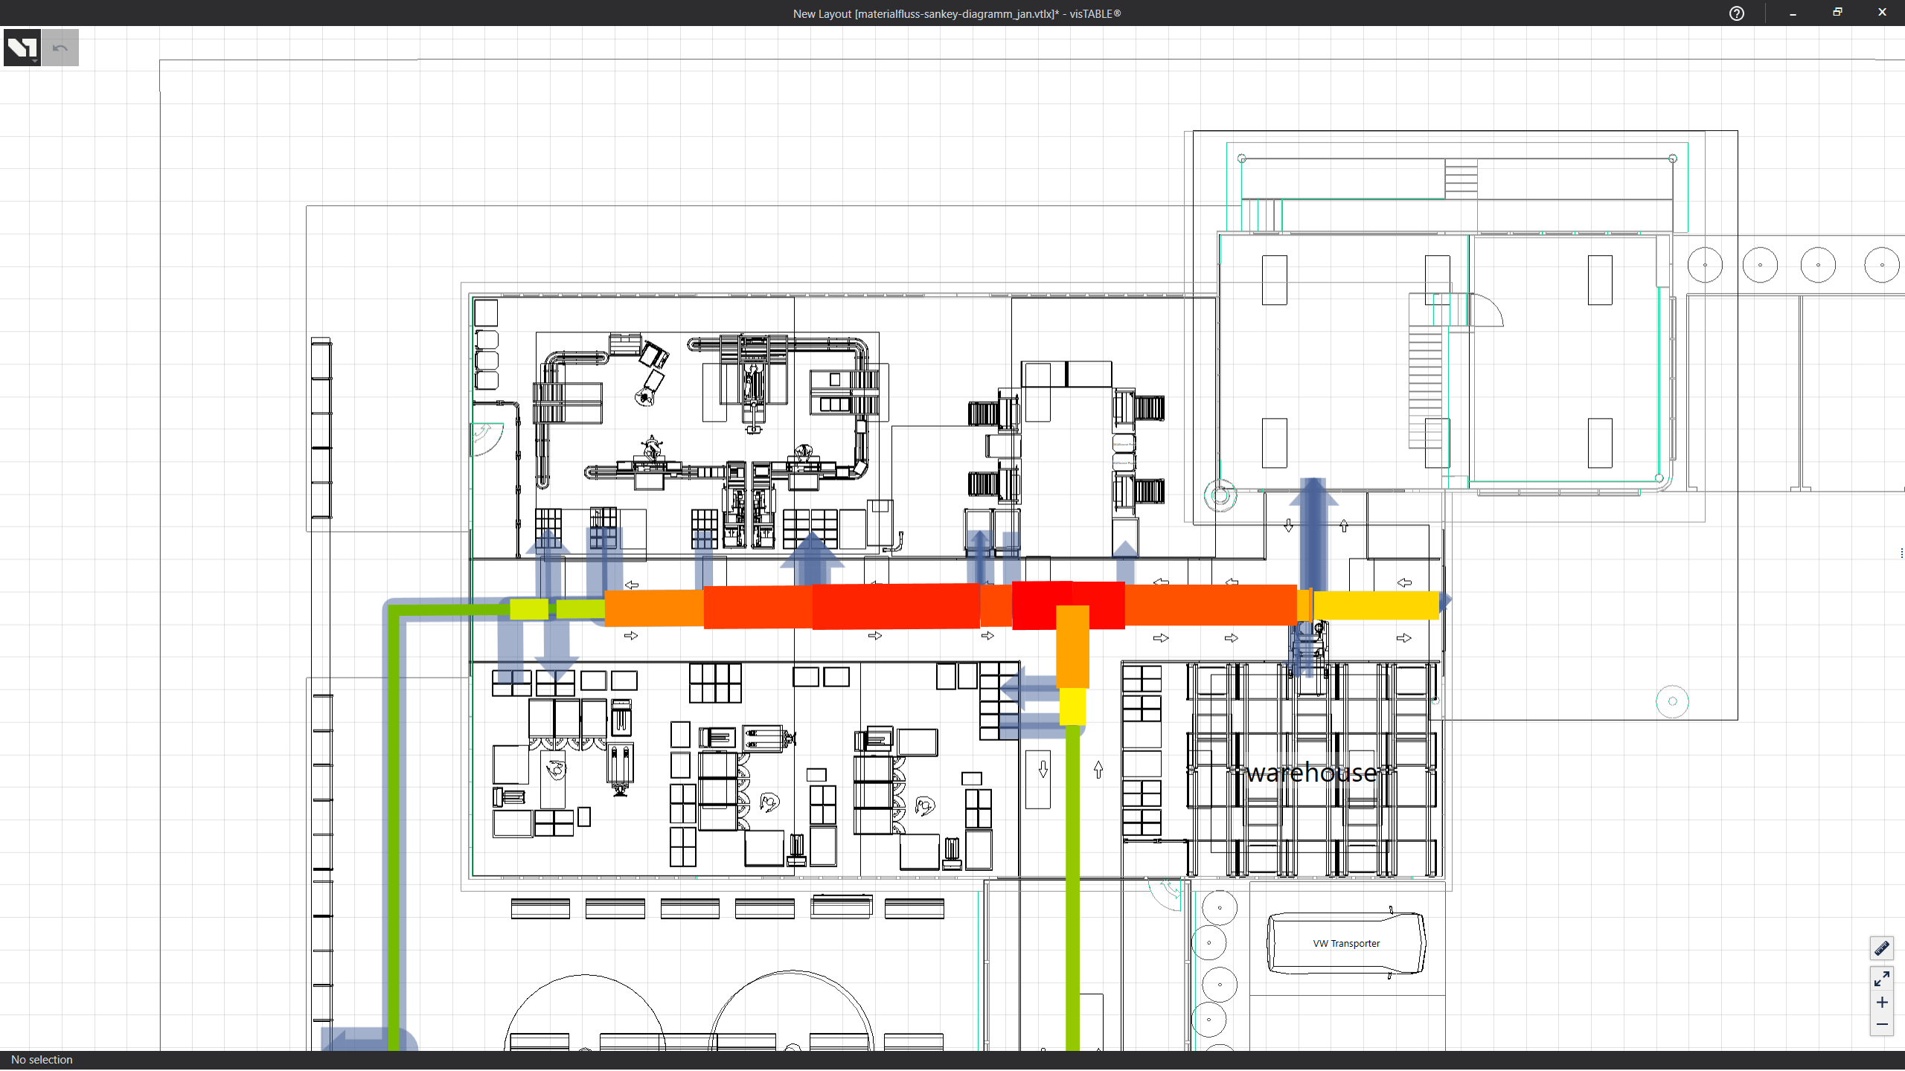Viewport: 1905px width, 1071px height.
Task: Open the visTABLE main menu logo button
Action: 22,48
